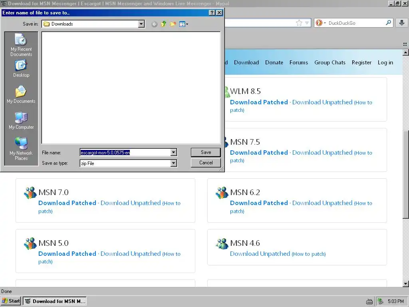
Task: Click Download Unpatched for MSN 5.0
Action: (131, 253)
